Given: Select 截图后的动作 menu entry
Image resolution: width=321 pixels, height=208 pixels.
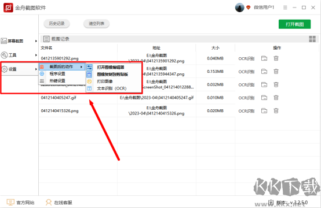Looking at the screenshot, I should (x=62, y=67).
